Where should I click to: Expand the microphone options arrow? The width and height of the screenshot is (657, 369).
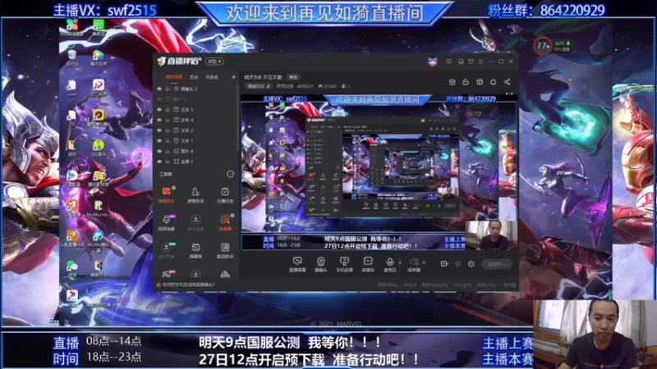[x=400, y=262]
